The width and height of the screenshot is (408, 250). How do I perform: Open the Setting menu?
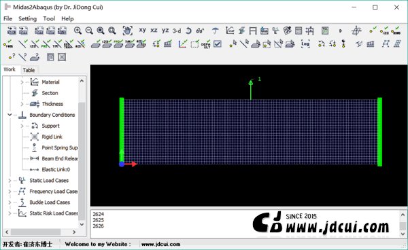click(27, 19)
